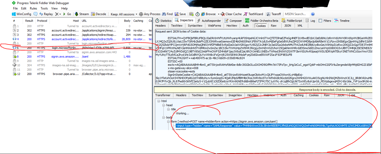Collapse the head tree node
This screenshot has width=381, height=154.
point(164,105)
